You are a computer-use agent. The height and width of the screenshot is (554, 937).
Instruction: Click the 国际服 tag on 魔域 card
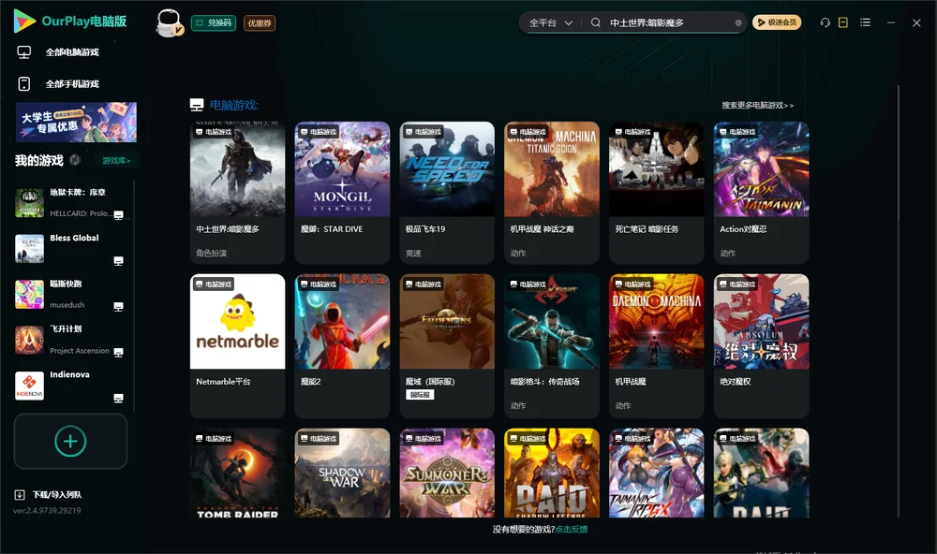420,395
